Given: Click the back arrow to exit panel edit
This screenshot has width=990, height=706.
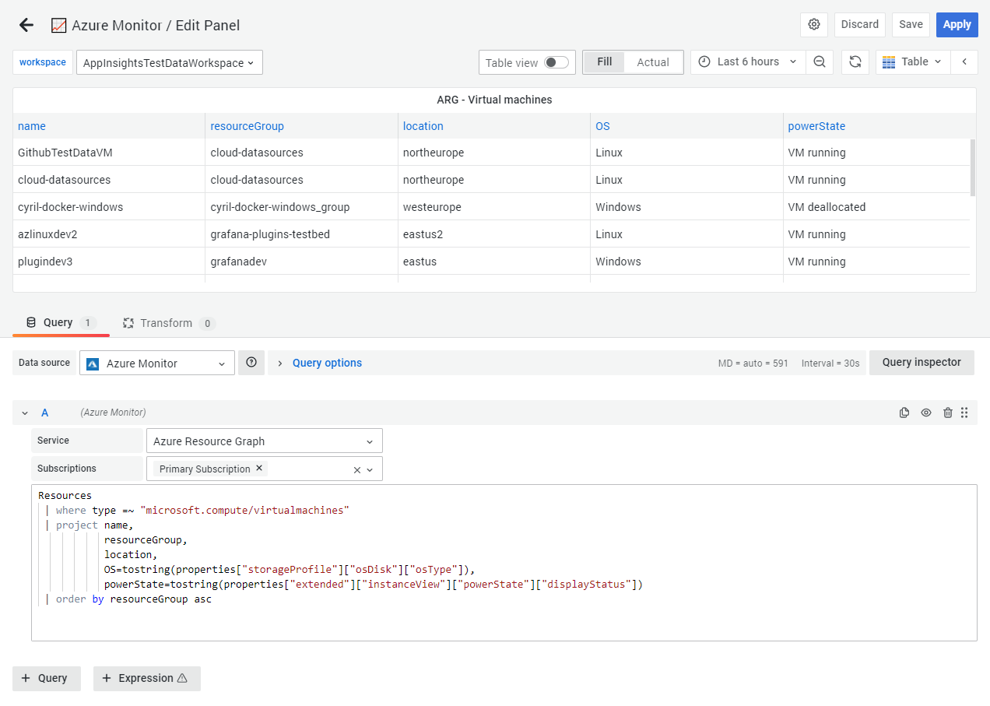Looking at the screenshot, I should coord(26,24).
